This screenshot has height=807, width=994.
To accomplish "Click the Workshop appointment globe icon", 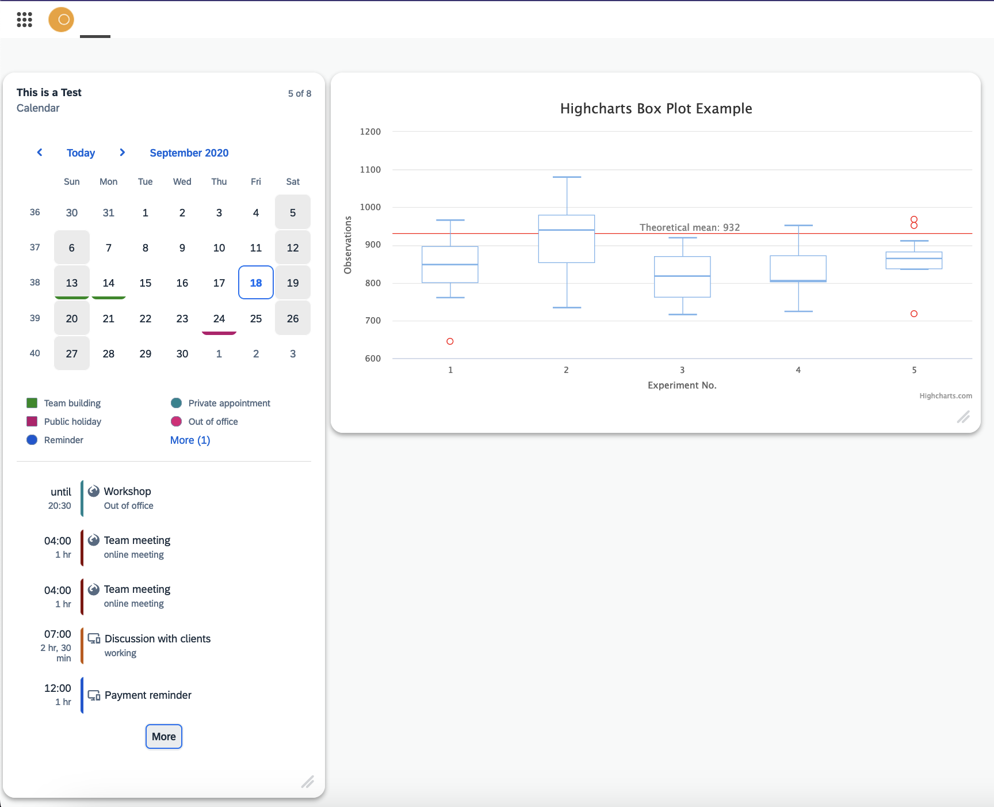I will click(x=94, y=491).
